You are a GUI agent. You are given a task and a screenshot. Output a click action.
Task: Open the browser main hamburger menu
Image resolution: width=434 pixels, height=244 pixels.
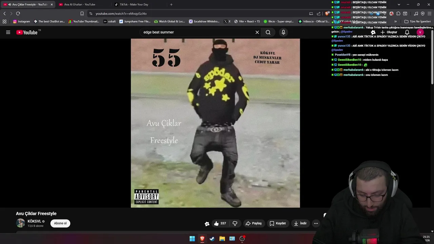(x=429, y=14)
